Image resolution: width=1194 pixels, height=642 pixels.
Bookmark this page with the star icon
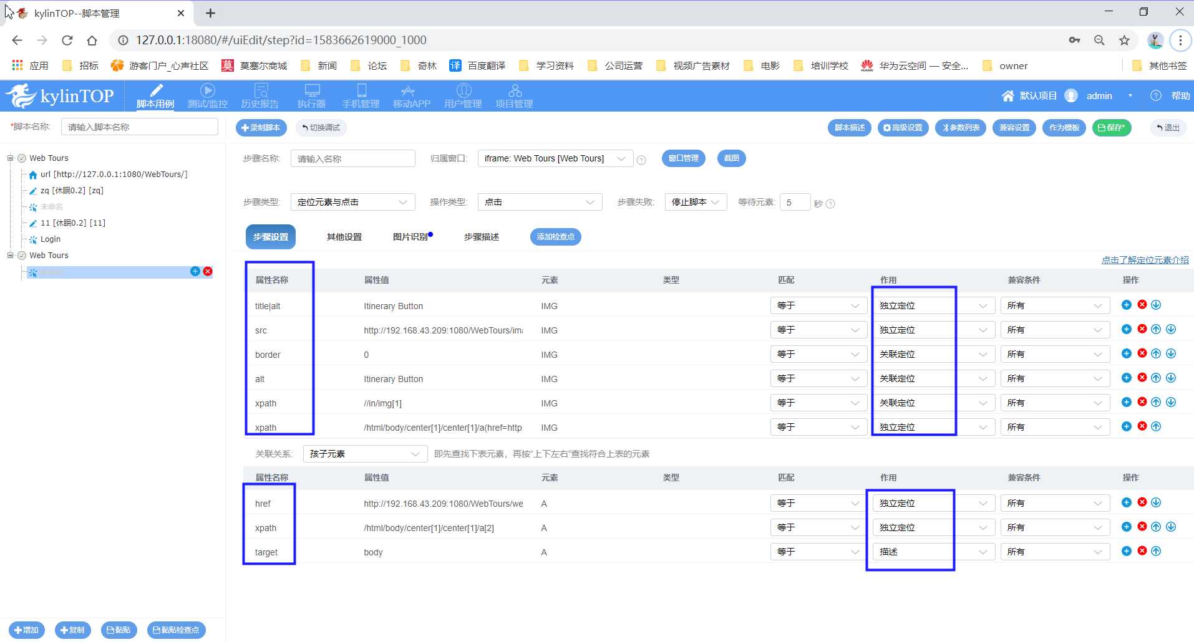pyautogui.click(x=1124, y=40)
